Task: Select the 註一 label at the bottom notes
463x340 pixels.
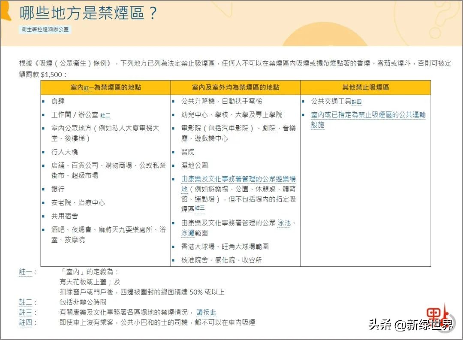Action: (26, 272)
